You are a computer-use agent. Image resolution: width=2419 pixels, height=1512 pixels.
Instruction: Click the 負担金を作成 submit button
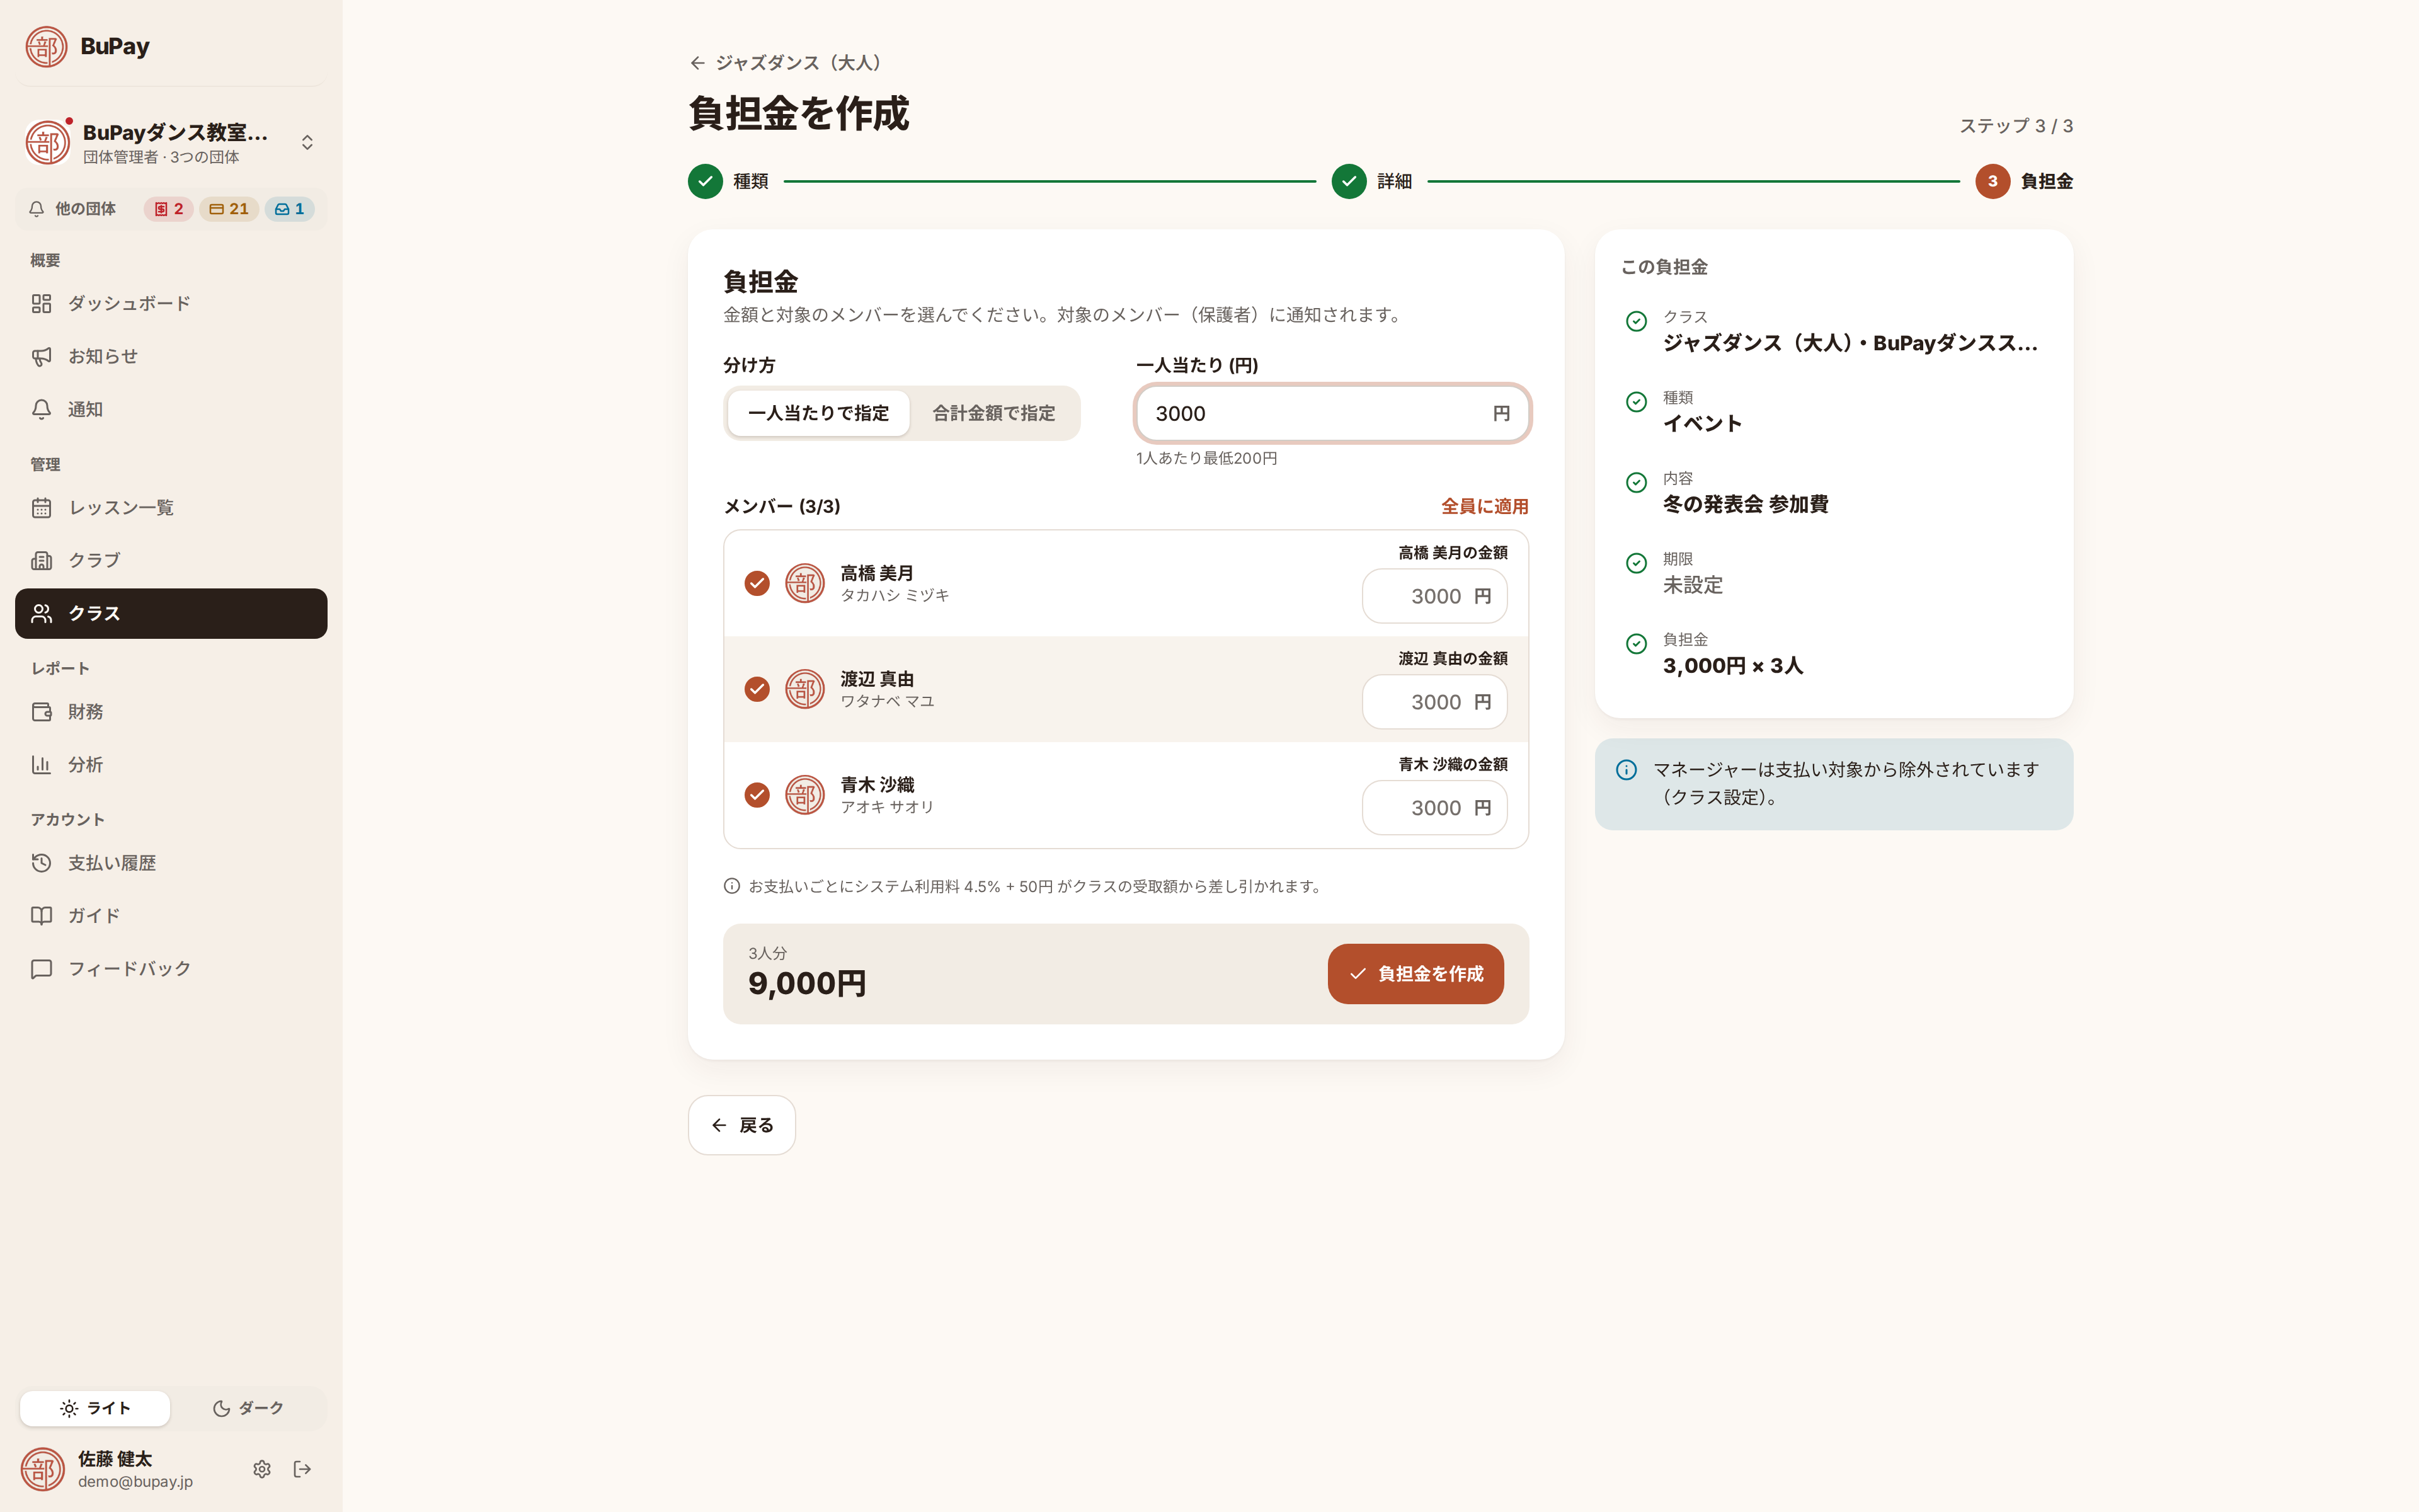pos(1415,974)
